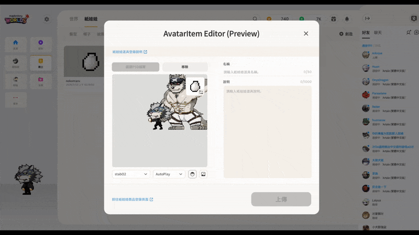The height and width of the screenshot is (235, 419).
Task: Click the 7K balance value
Action: pyautogui.click(x=318, y=19)
